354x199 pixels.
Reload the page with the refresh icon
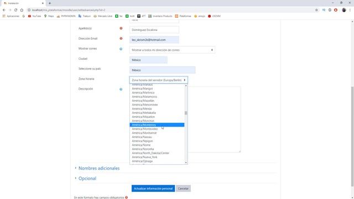[x=16, y=10]
